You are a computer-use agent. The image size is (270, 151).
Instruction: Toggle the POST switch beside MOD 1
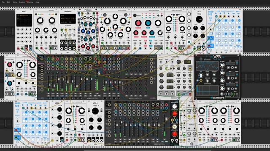click(x=237, y=63)
